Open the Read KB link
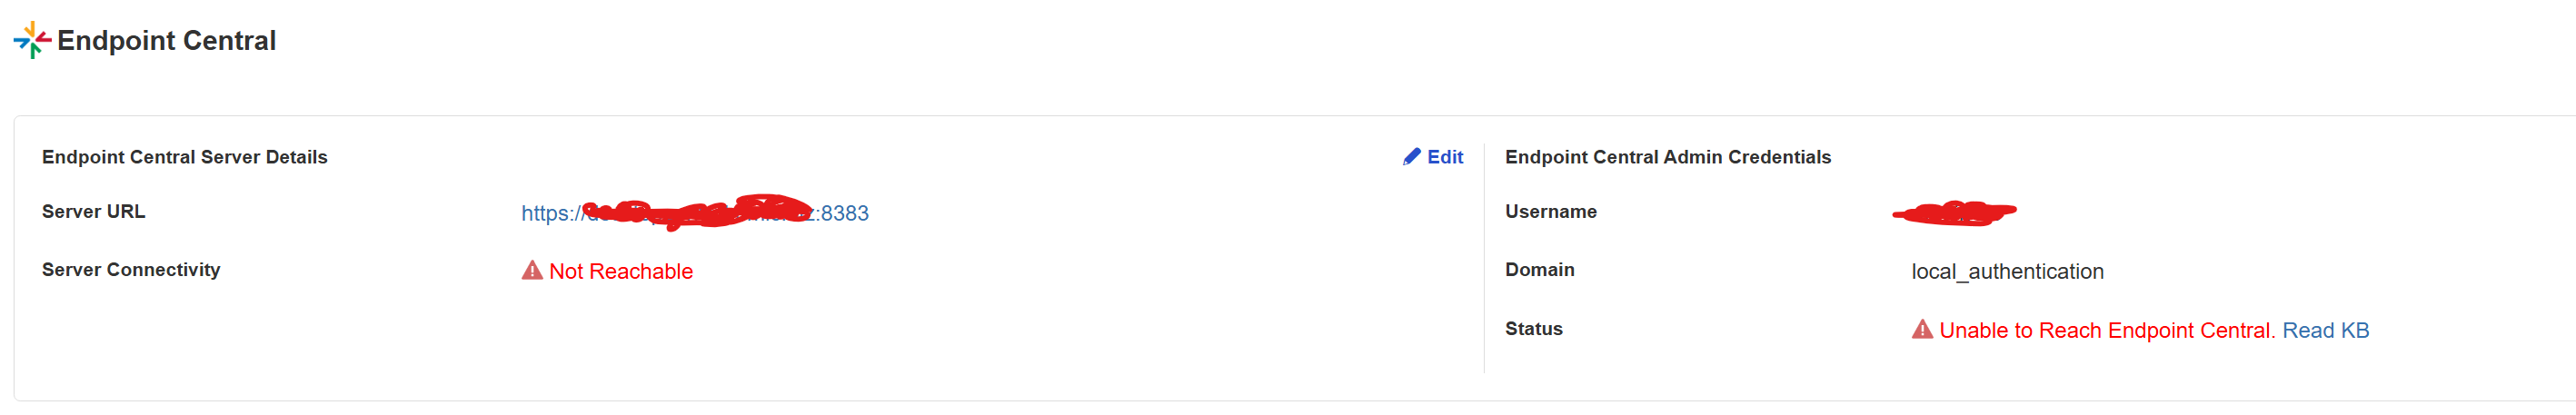The image size is (2576, 415). click(x=2325, y=330)
